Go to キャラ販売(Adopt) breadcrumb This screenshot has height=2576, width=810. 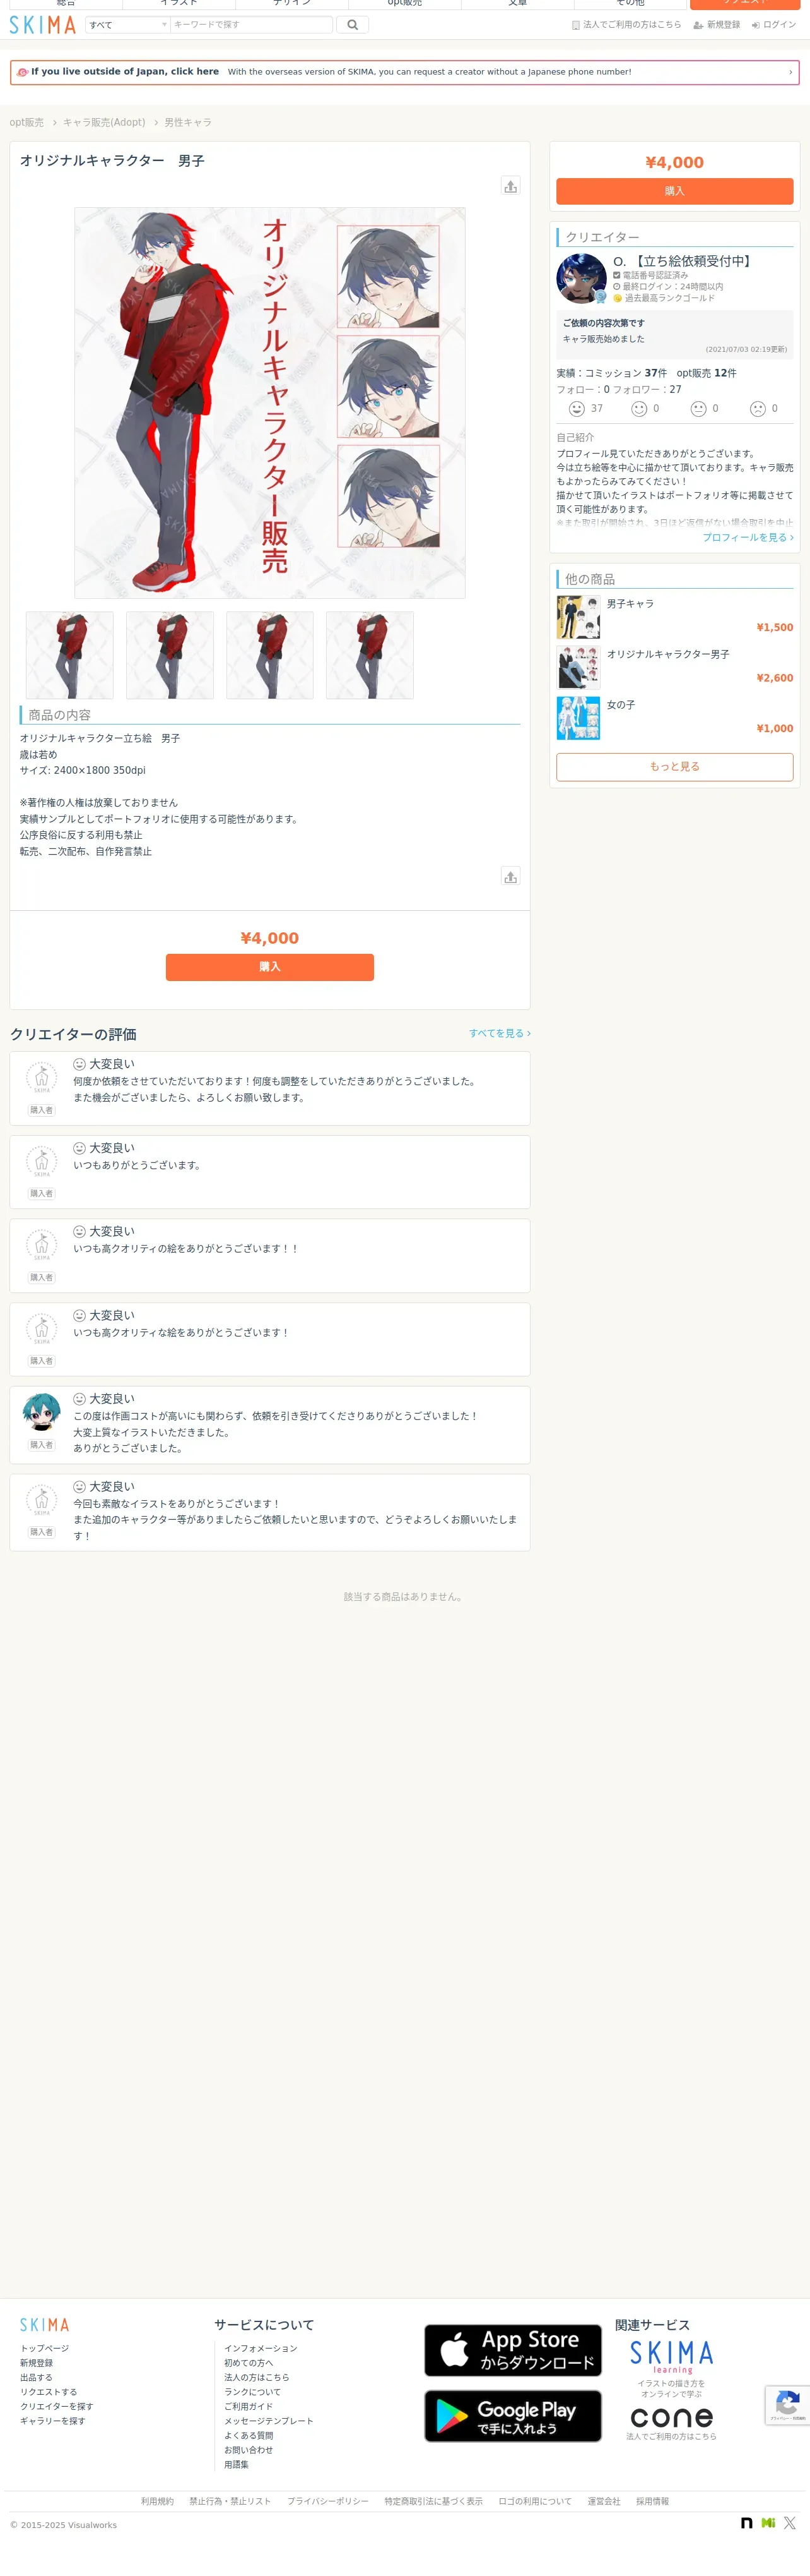[x=104, y=123]
